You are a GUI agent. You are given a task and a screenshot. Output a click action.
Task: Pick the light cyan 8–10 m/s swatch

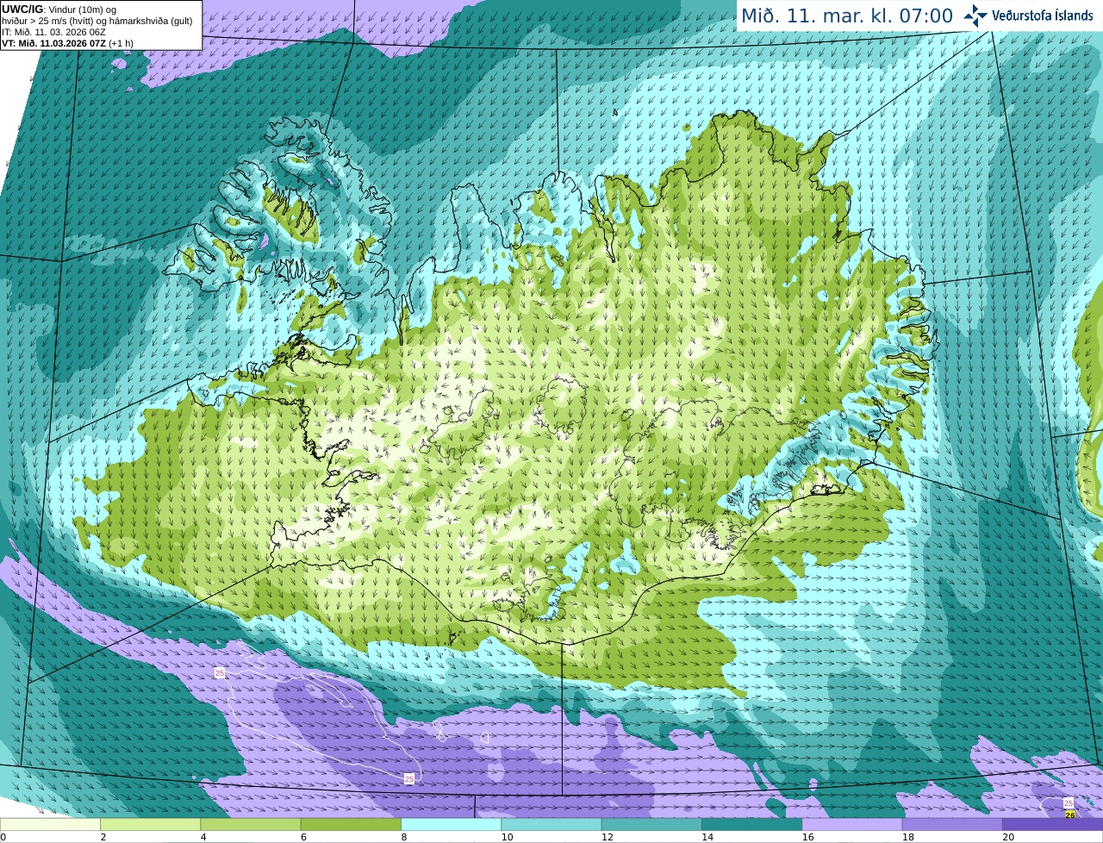point(451,825)
